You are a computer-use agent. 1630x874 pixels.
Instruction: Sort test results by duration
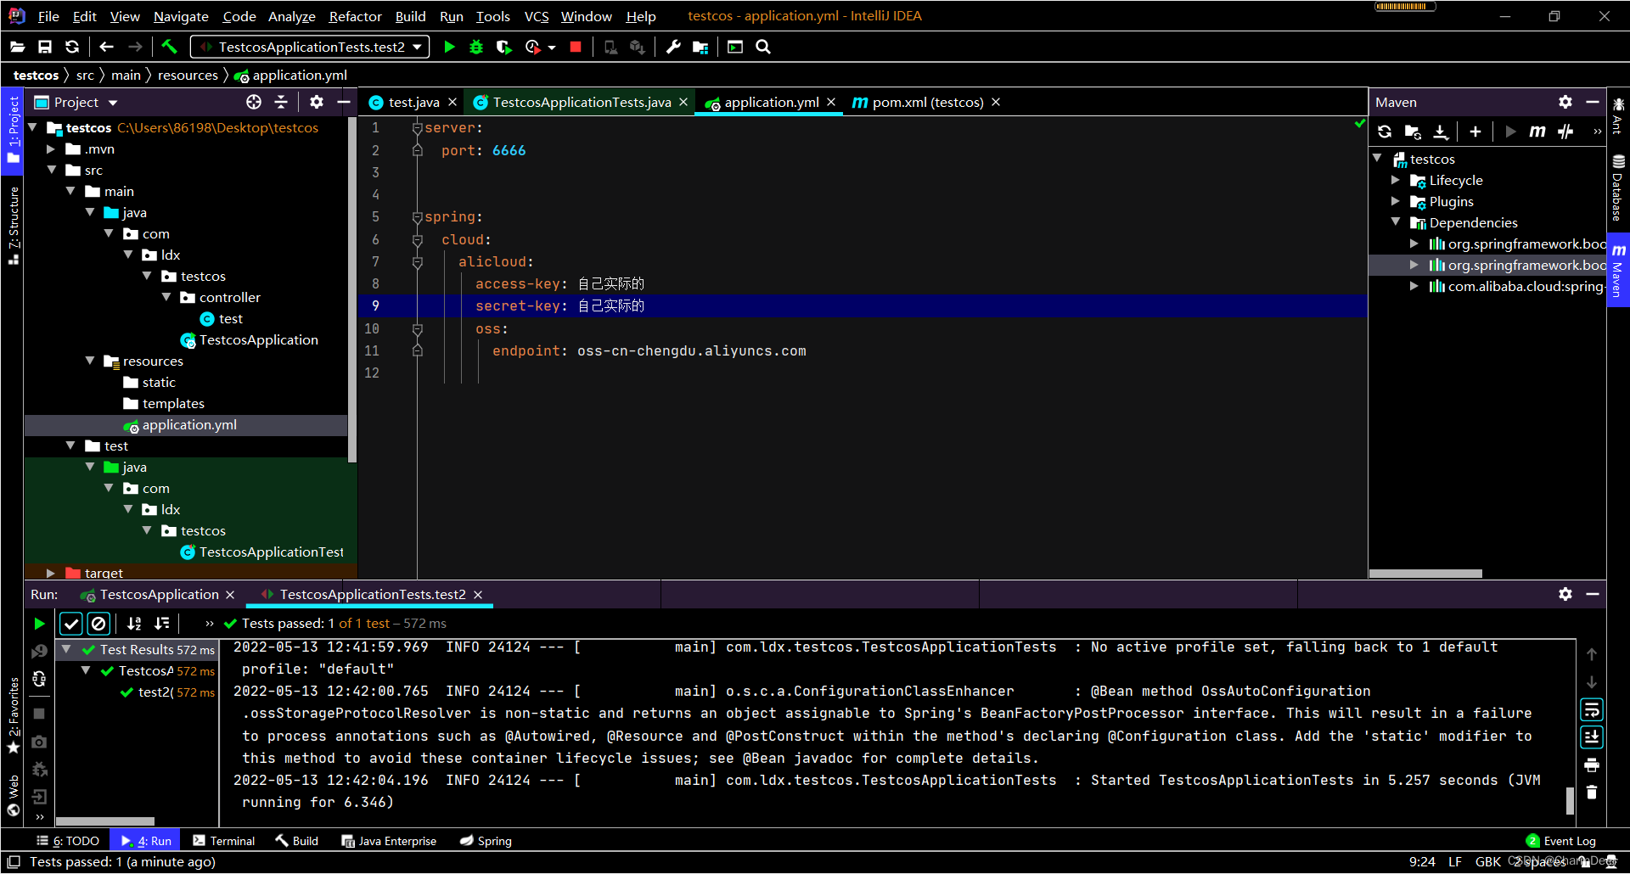(x=162, y=624)
